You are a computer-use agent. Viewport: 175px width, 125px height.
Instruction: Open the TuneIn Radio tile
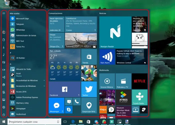tap(139, 97)
